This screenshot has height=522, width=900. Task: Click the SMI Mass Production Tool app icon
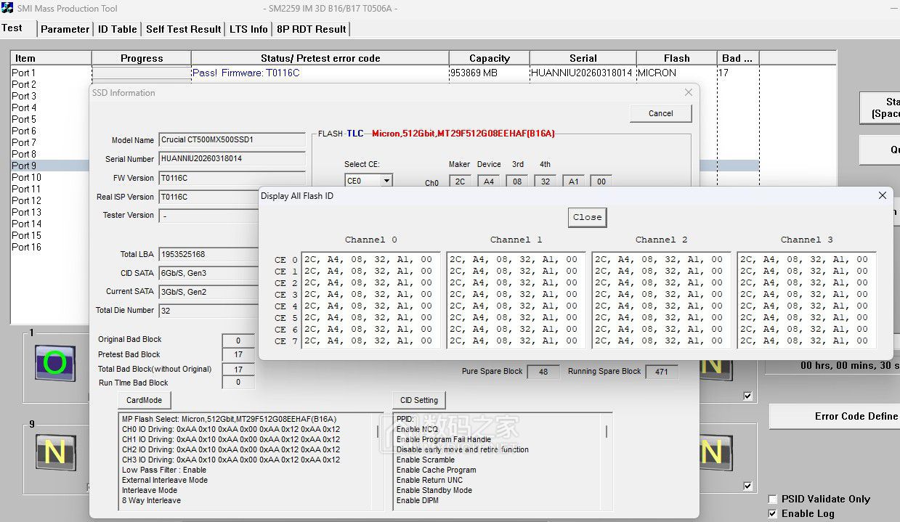click(7, 8)
